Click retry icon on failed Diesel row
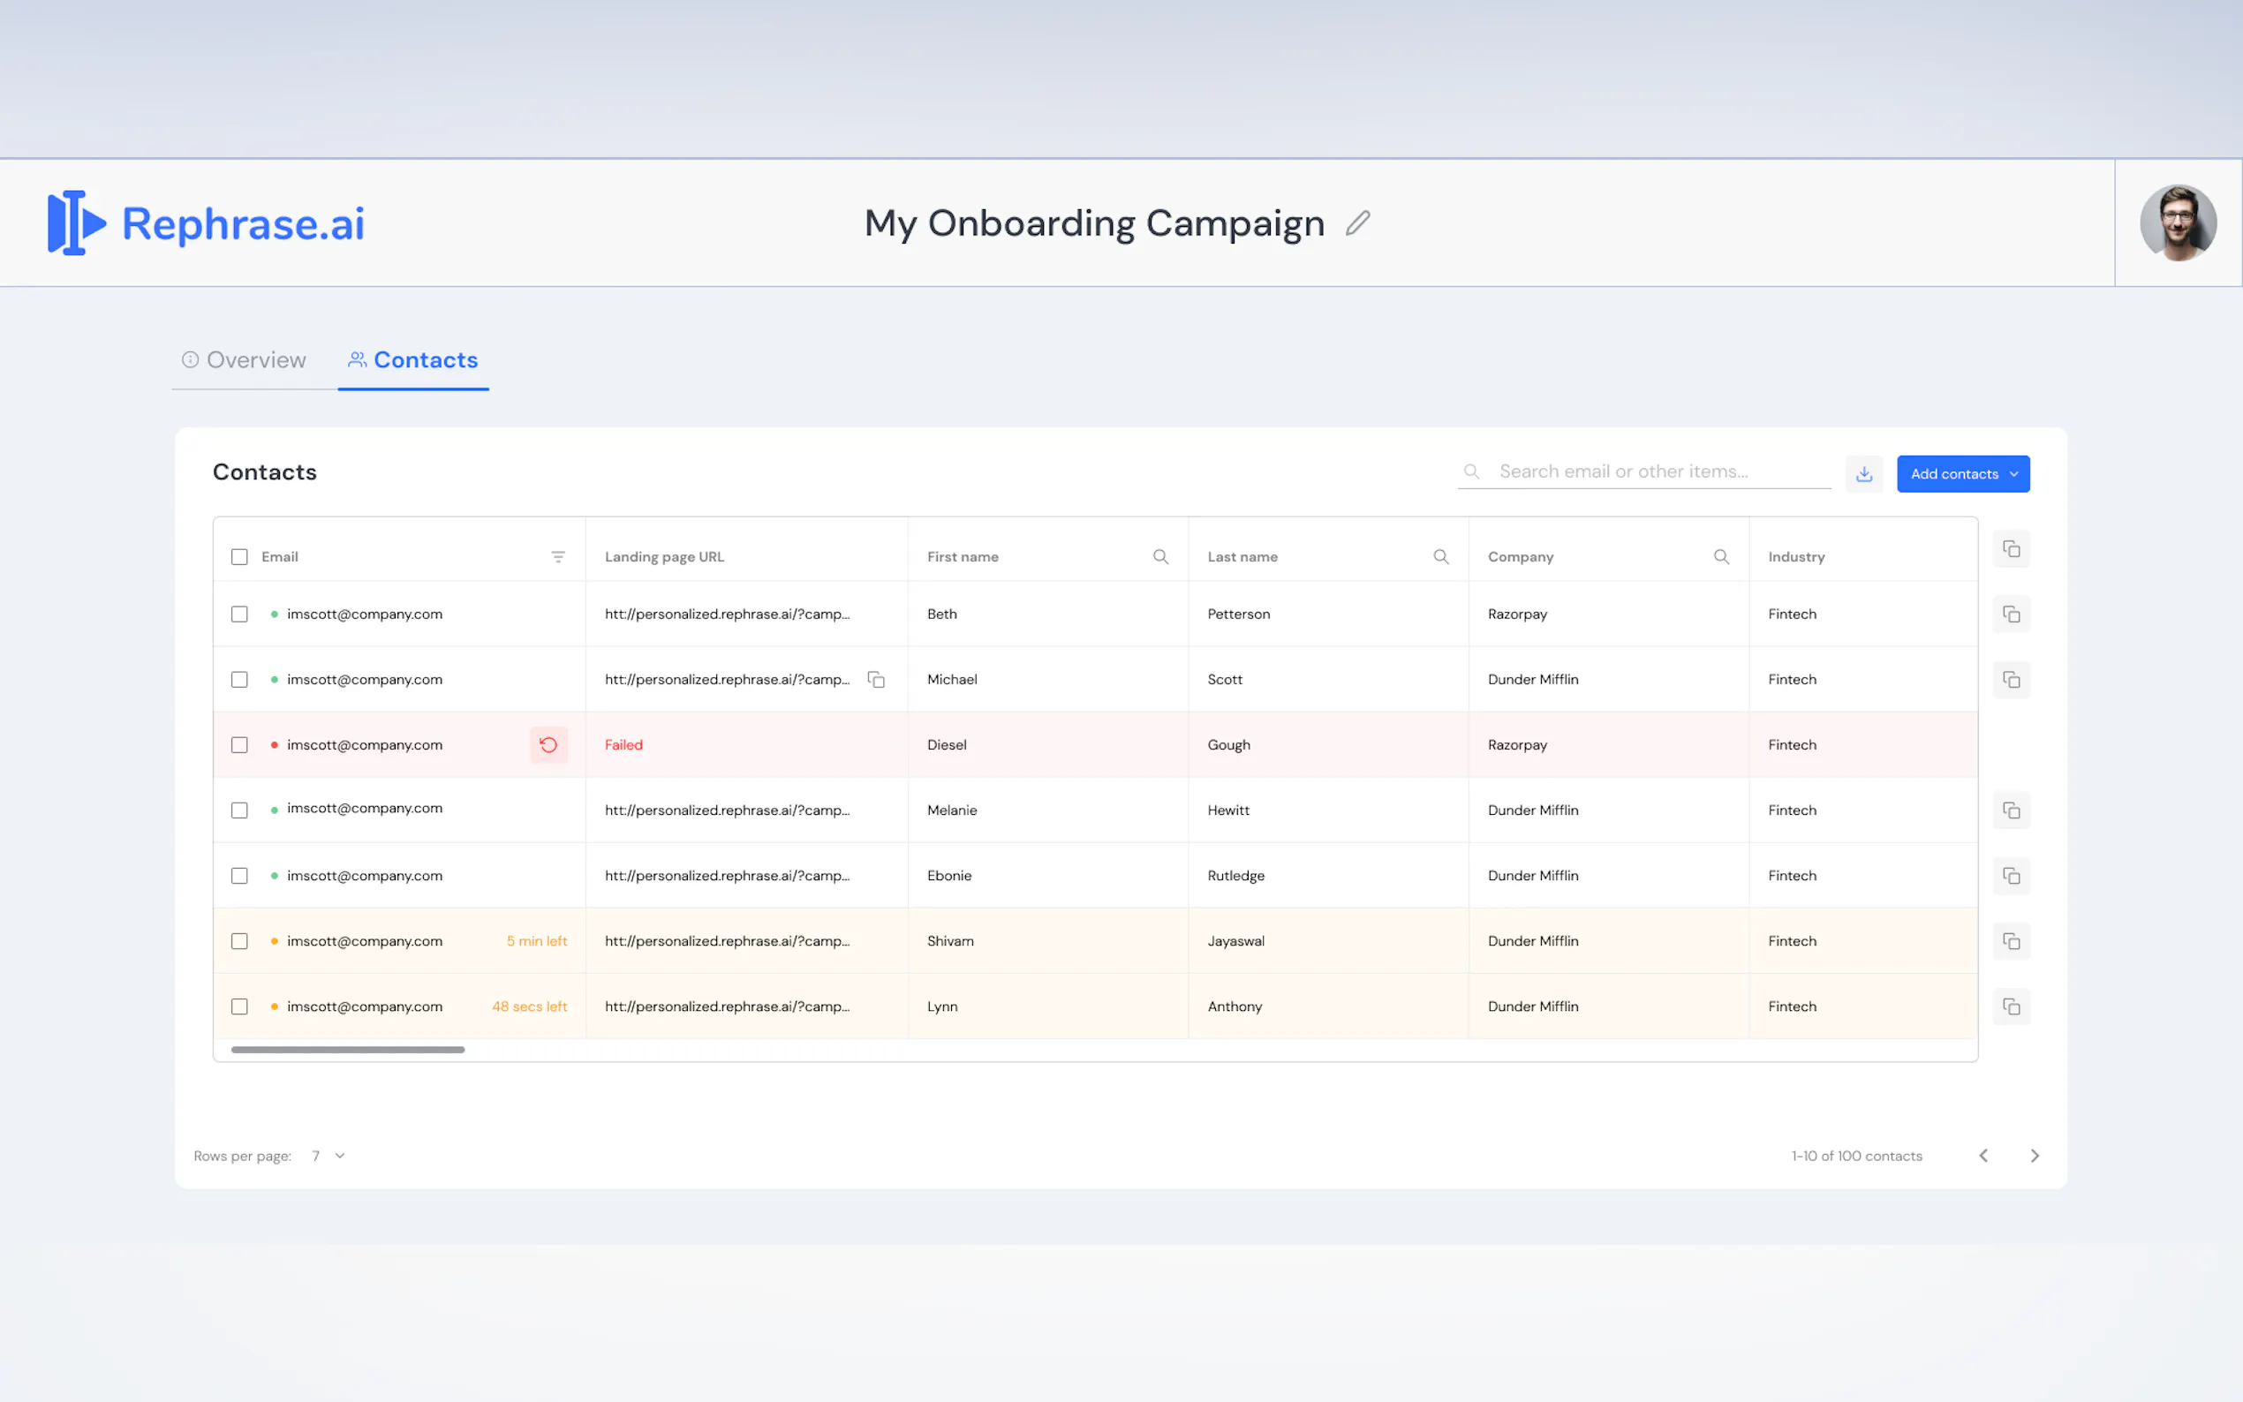This screenshot has height=1402, width=2243. click(548, 744)
